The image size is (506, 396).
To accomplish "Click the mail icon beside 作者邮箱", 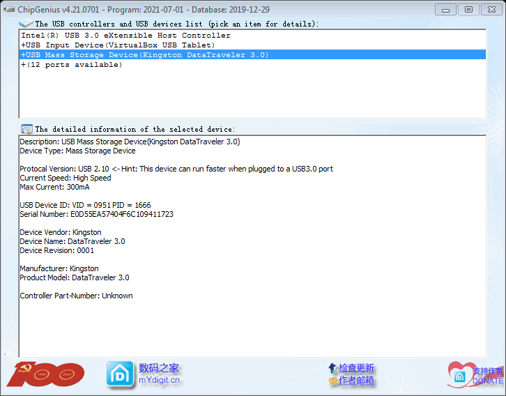I will click(332, 381).
